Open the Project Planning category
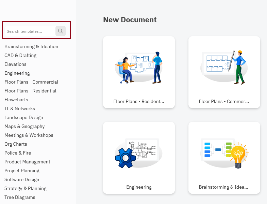The image size is (267, 204). click(x=22, y=171)
